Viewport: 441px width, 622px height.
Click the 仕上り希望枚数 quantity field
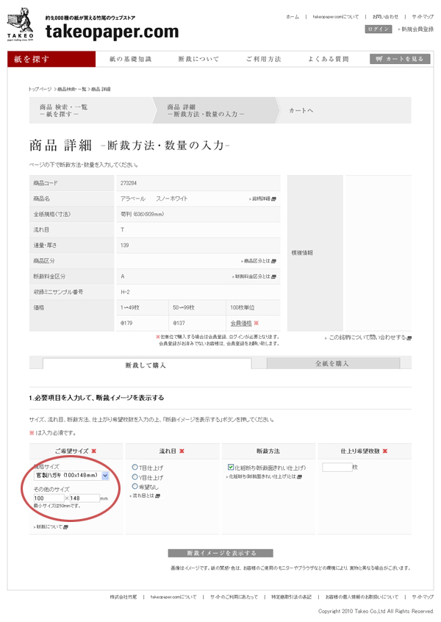point(336,467)
